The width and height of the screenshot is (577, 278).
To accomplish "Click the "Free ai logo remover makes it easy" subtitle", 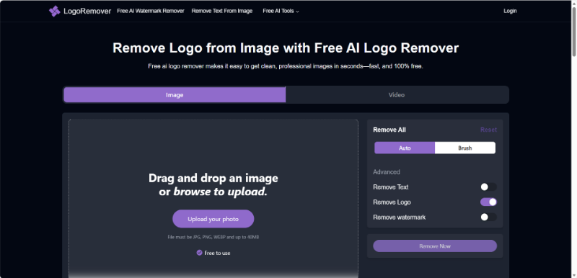I will pos(286,66).
